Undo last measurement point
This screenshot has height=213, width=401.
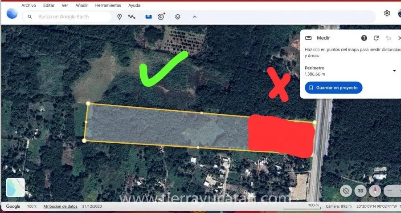click(x=388, y=38)
